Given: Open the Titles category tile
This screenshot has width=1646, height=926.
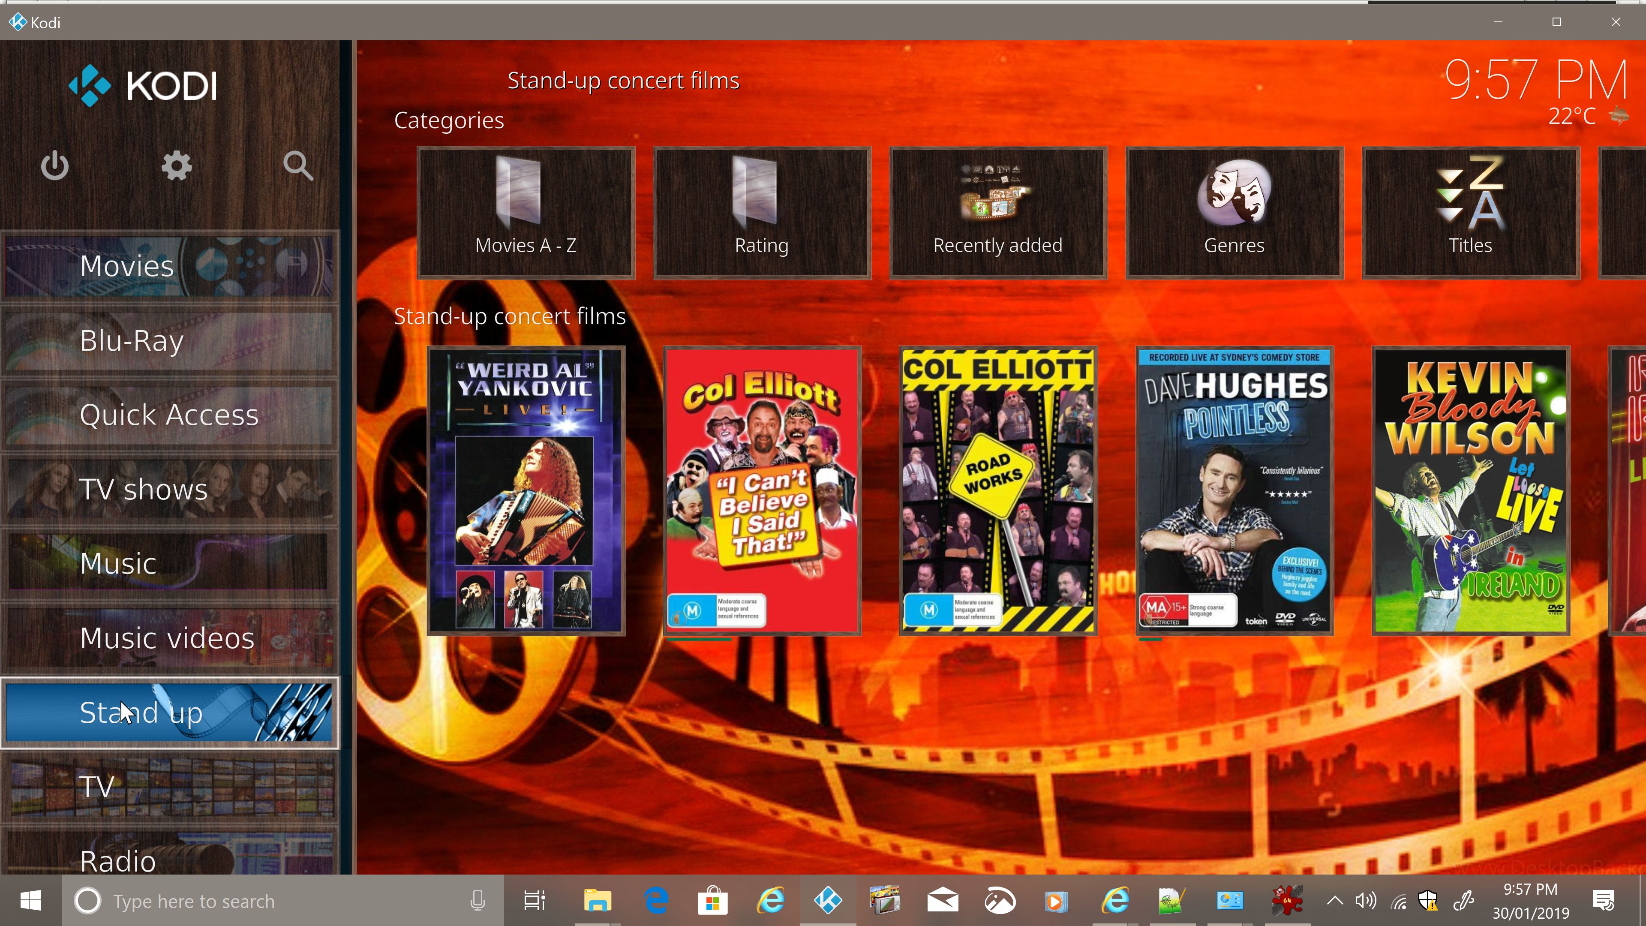Looking at the screenshot, I should point(1471,213).
